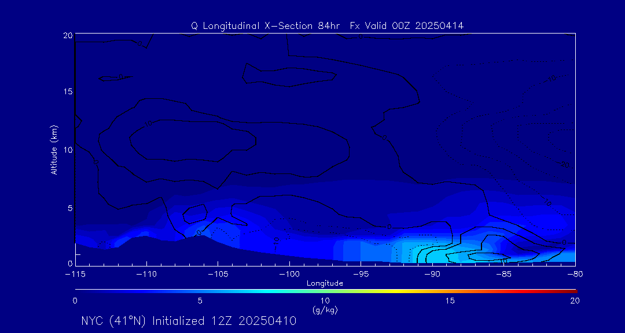
Task: Click the "Longitude" horizontal axis label
Action: [x=325, y=284]
